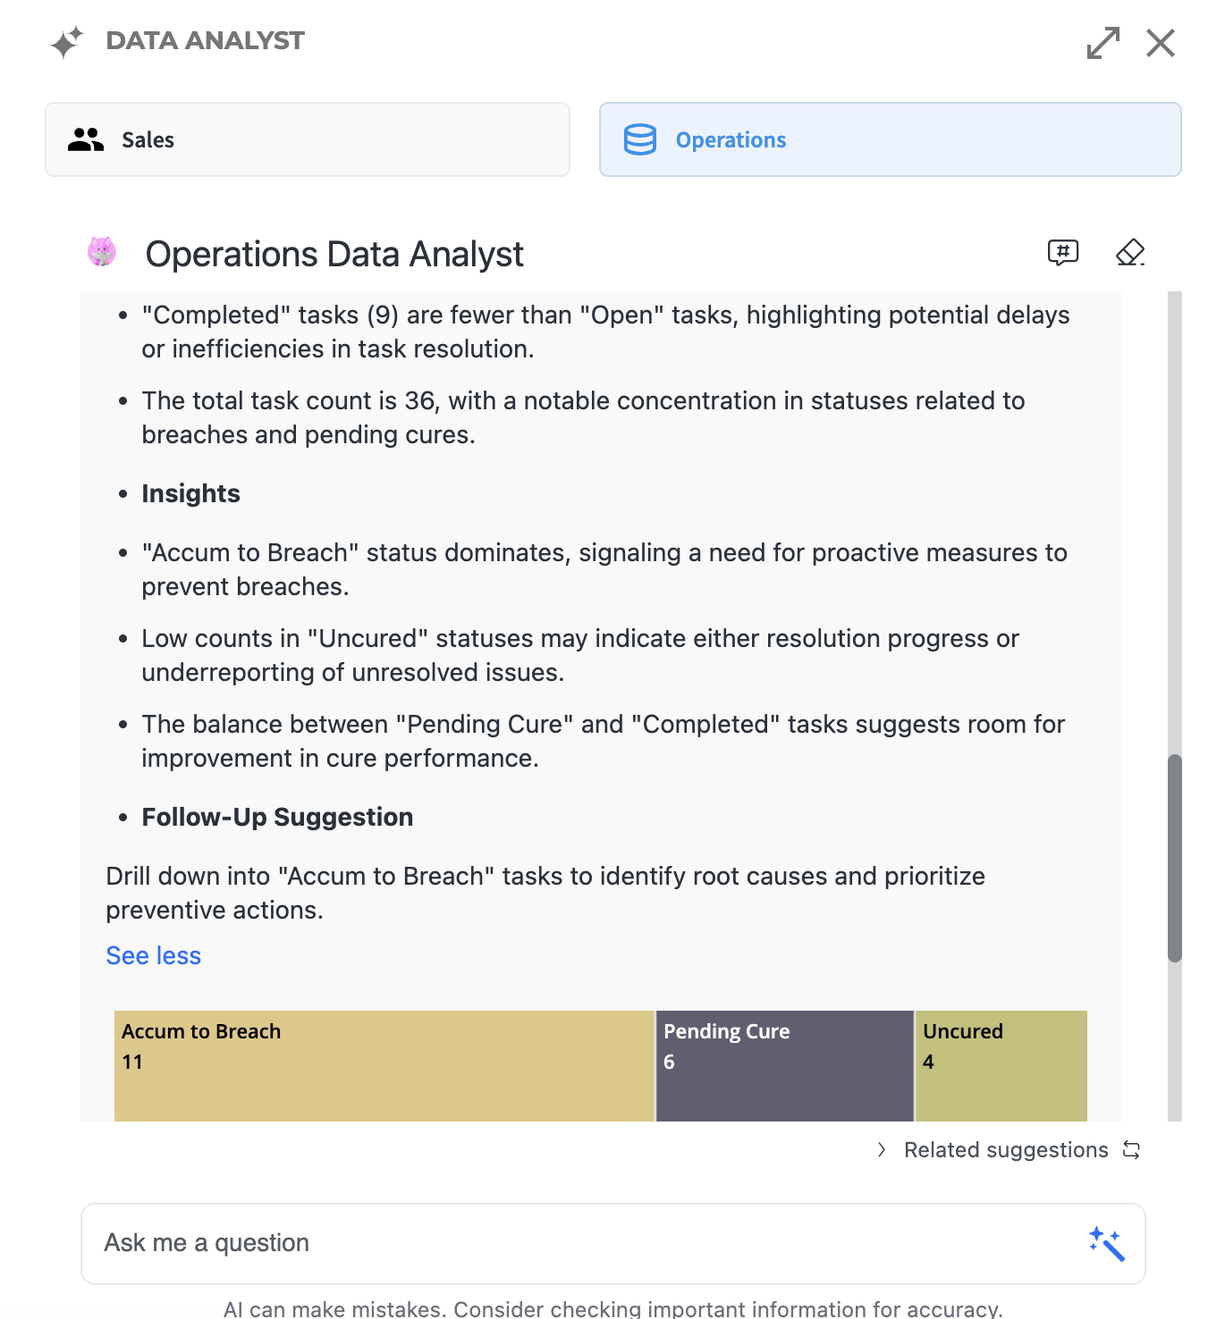The width and height of the screenshot is (1225, 1319).
Task: Refresh related suggestions with the loop icon
Action: (x=1132, y=1150)
